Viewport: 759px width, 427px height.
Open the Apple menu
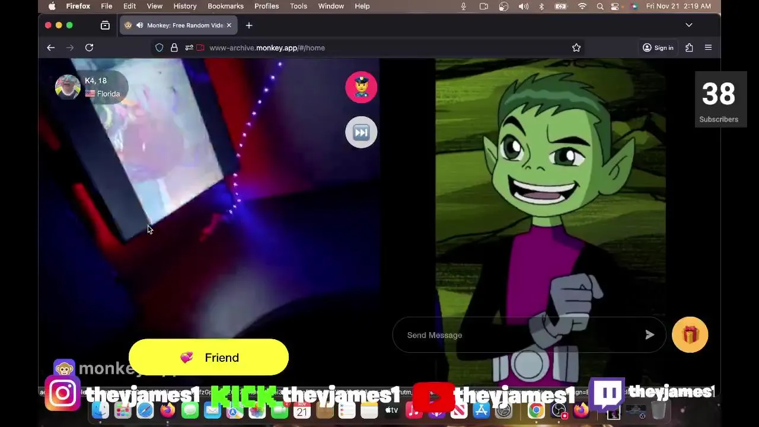coord(52,6)
